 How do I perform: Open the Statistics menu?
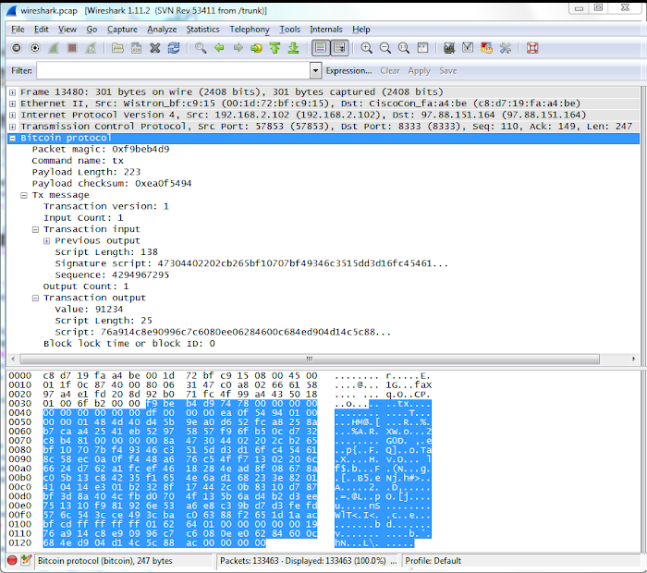coord(202,30)
